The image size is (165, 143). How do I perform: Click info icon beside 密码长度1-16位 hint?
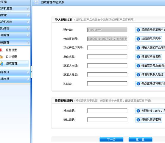[x=138, y=111]
